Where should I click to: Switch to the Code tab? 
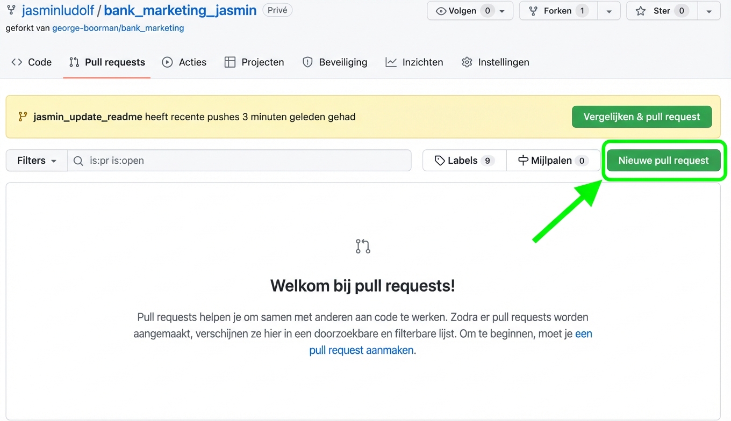coord(31,62)
